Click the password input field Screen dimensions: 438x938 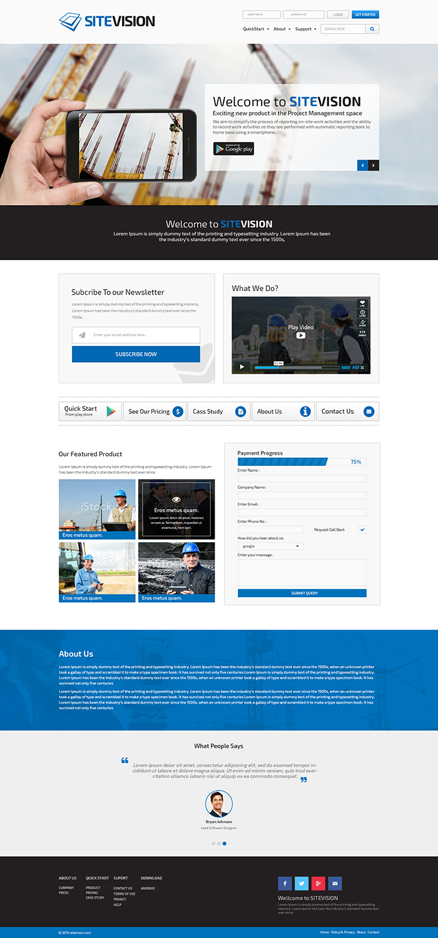coord(303,14)
